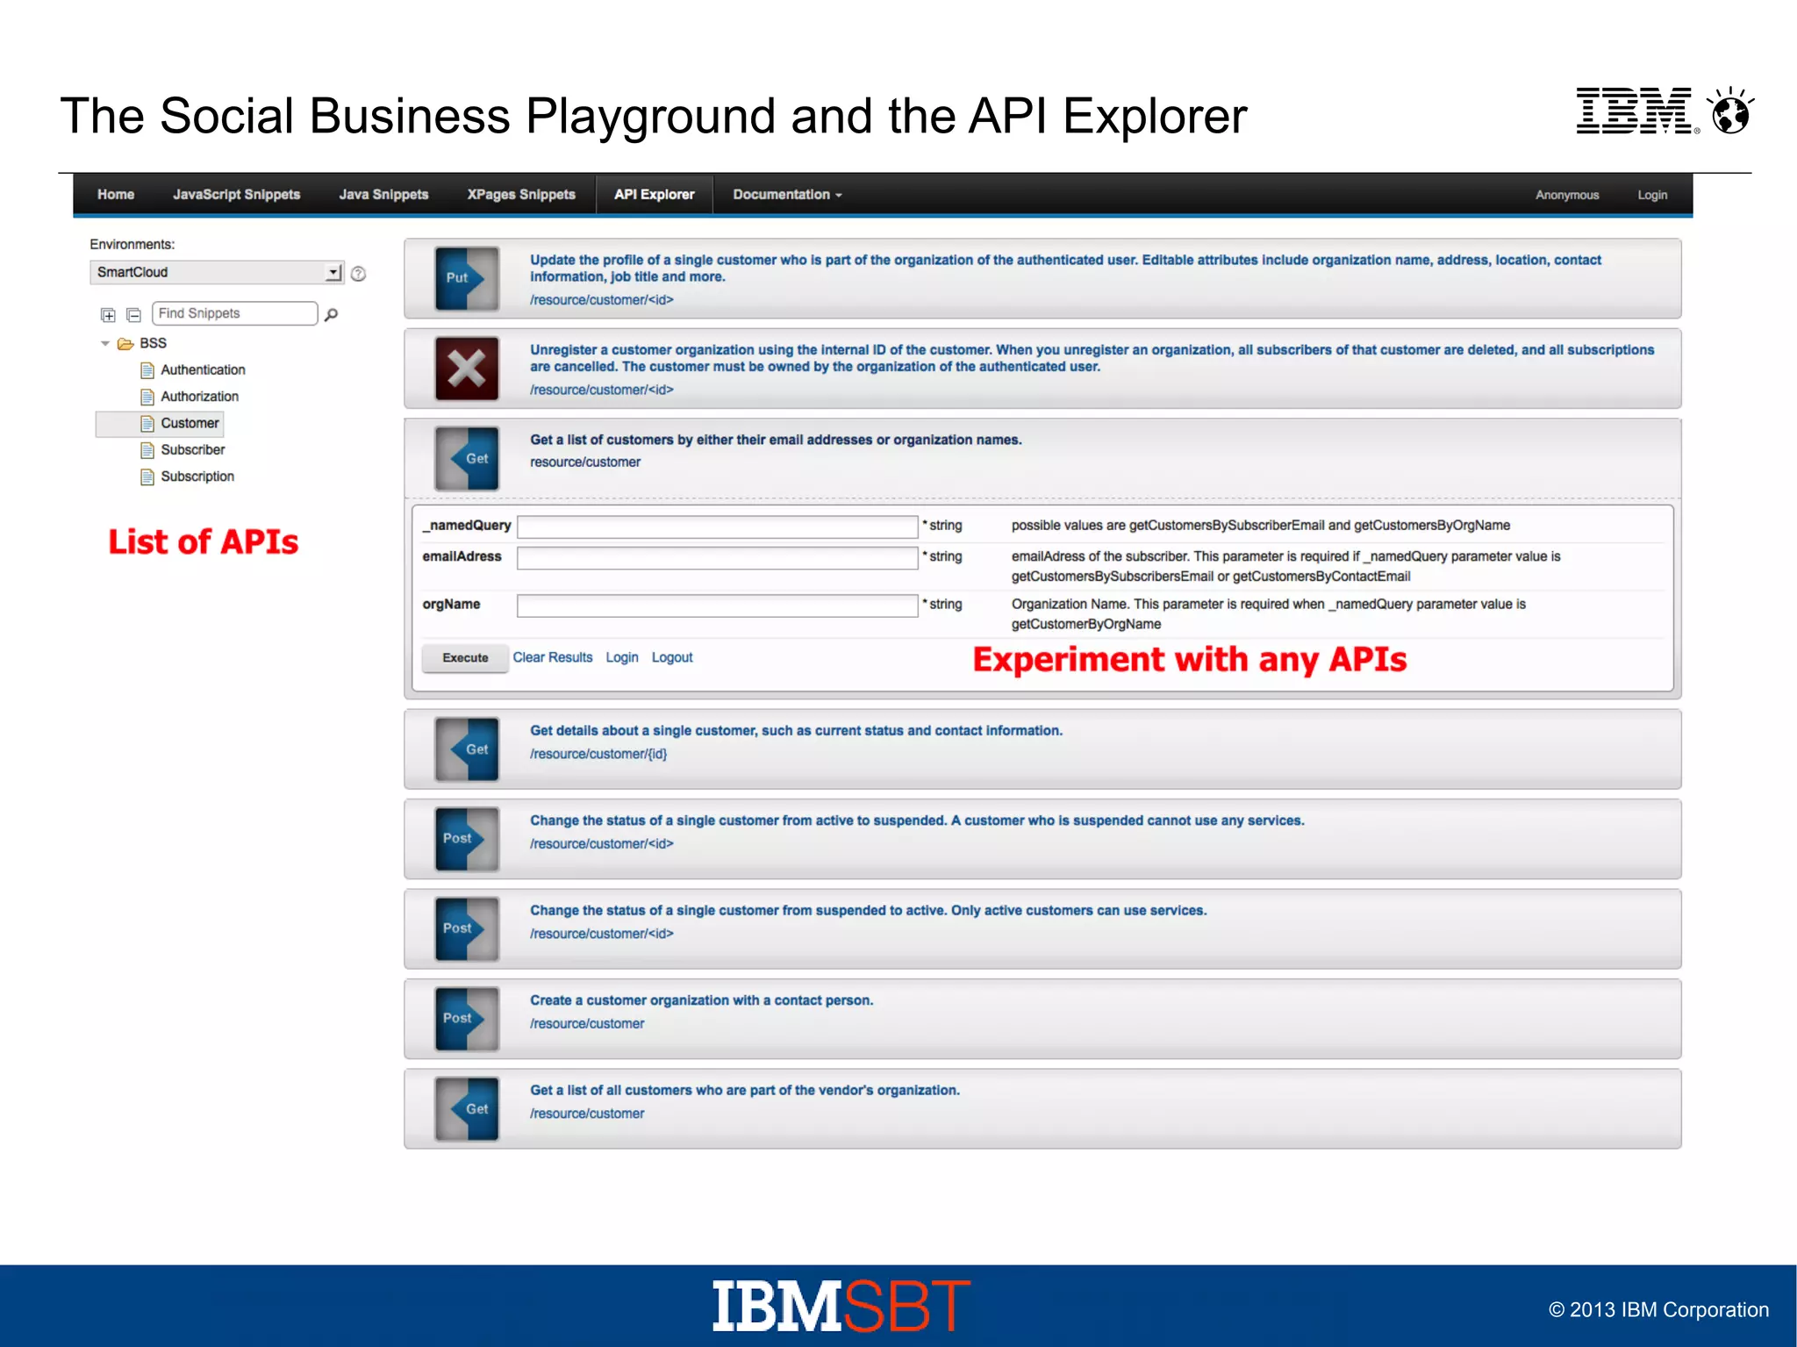This screenshot has width=1797, height=1347.
Task: Click Clear Results link
Action: click(x=553, y=657)
